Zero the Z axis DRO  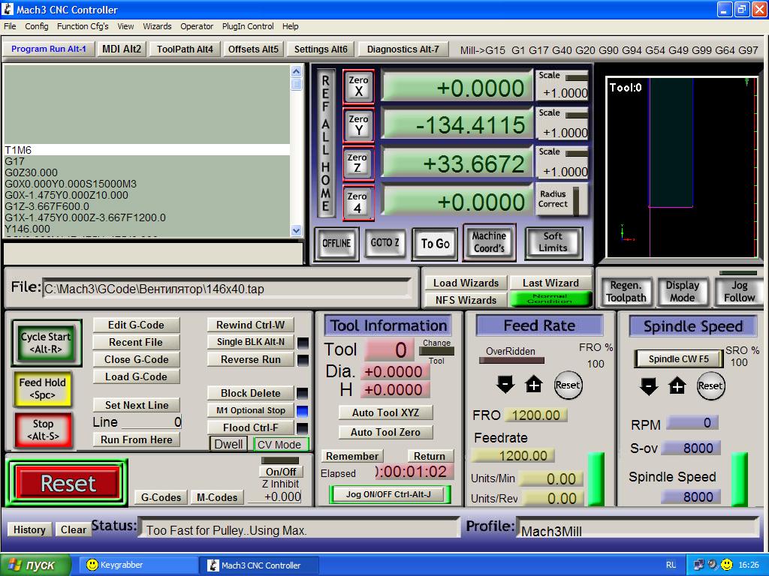358,163
